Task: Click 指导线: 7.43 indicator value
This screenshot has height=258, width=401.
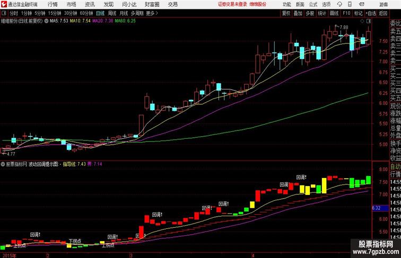Action: [x=74, y=164]
